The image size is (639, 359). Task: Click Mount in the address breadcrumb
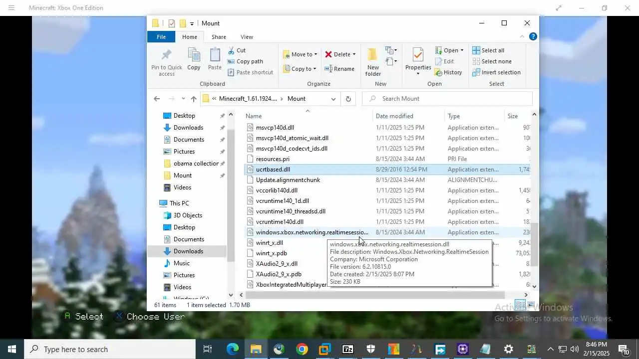[x=296, y=99]
